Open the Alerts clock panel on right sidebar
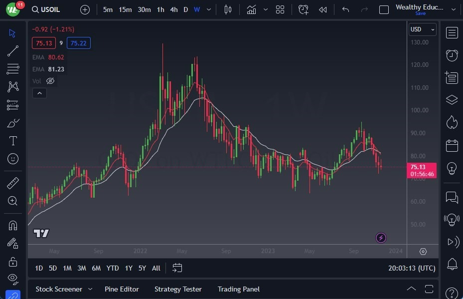The width and height of the screenshot is (463, 299). coord(452,55)
